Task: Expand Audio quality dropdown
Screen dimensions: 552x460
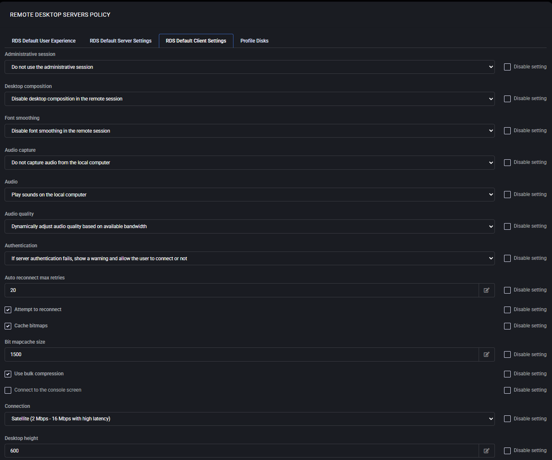Action: (x=250, y=226)
